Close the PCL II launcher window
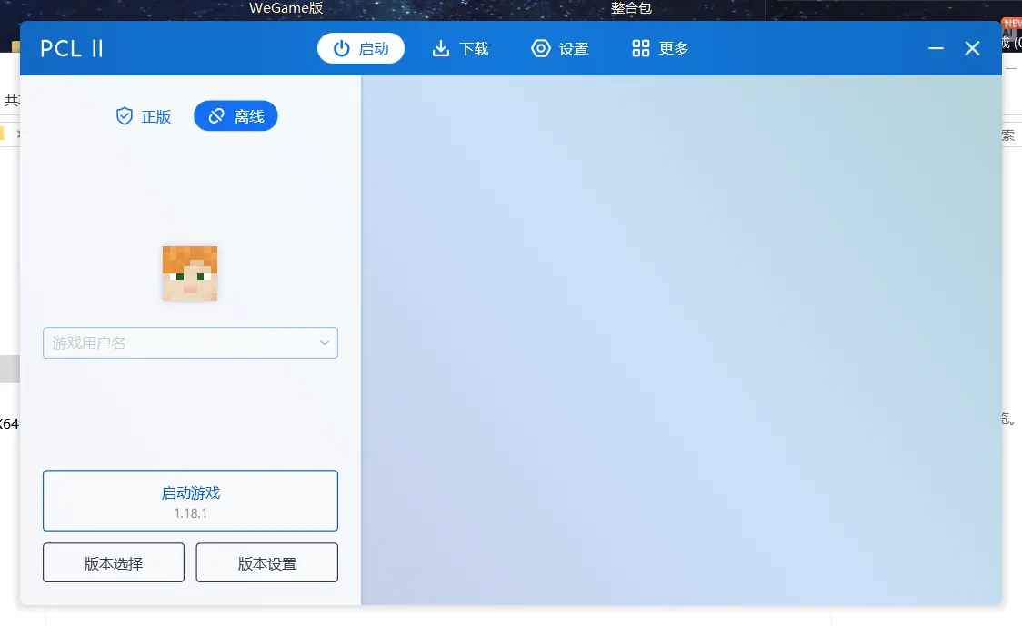This screenshot has height=626, width=1022. 972,48
